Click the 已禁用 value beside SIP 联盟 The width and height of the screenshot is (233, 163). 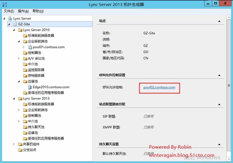(x=148, y=116)
